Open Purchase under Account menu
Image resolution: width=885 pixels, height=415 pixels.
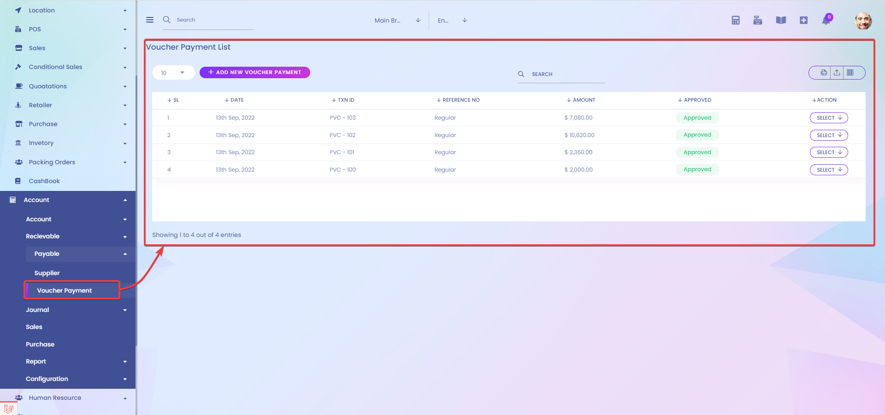(40, 344)
